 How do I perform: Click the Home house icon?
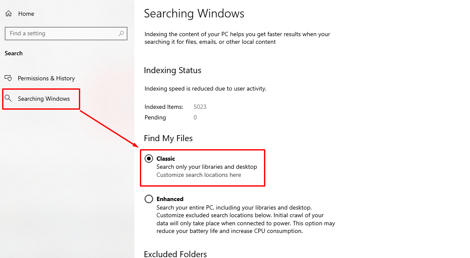[8, 14]
